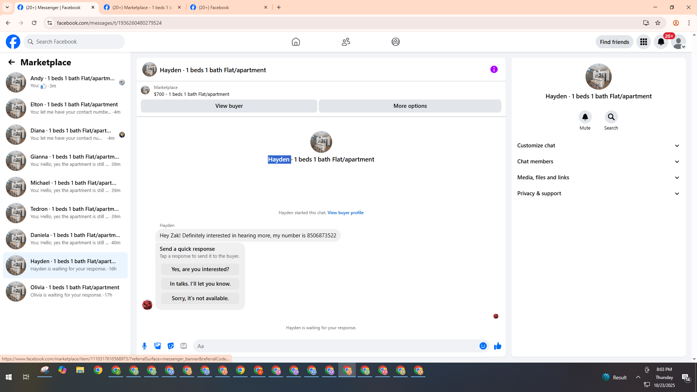
Task: Open Andy's apartment conversation
Action: 65,82
